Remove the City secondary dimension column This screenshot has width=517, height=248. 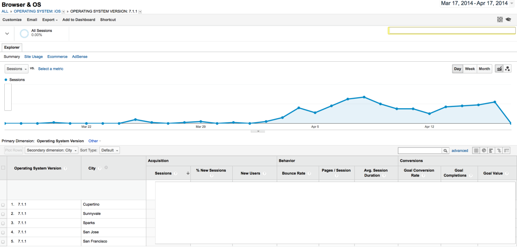click(106, 168)
